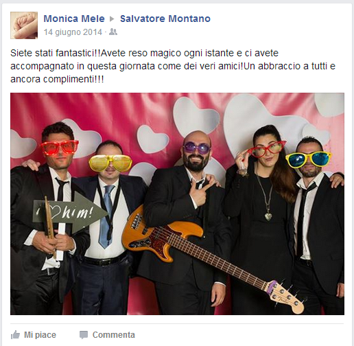Click the heart pendant necklace on the woman
Viewport: 354px width, 346px height.
point(268,216)
